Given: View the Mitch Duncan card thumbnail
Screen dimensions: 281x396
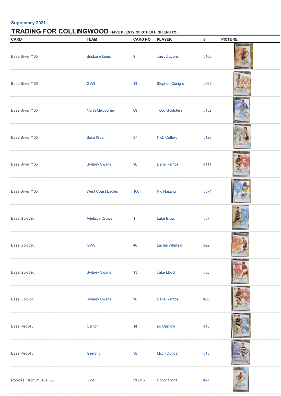Looking at the screenshot, I should pos(241,352).
